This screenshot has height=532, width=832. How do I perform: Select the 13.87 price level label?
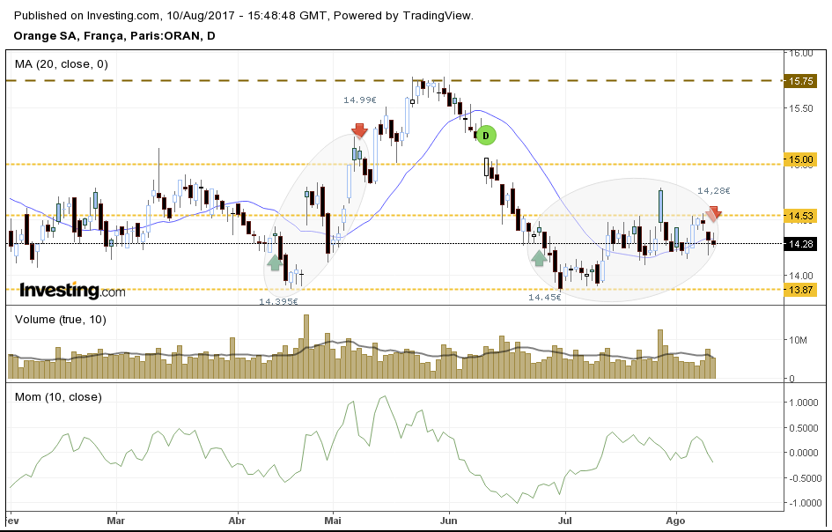click(x=800, y=290)
